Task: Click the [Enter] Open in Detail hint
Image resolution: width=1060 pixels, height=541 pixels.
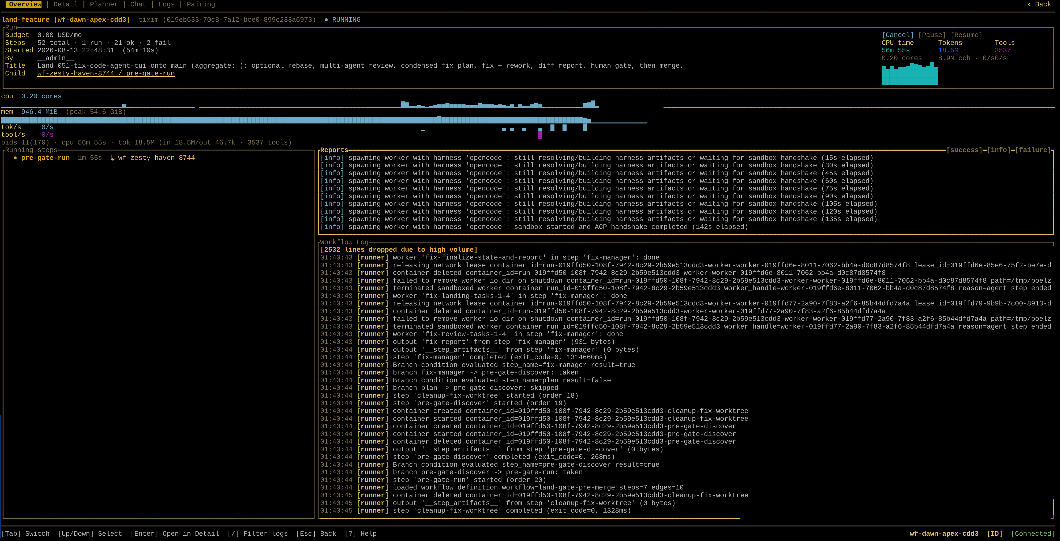Action: (x=174, y=533)
